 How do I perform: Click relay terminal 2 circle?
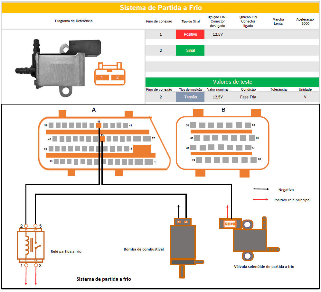pyautogui.click(x=26, y=226)
